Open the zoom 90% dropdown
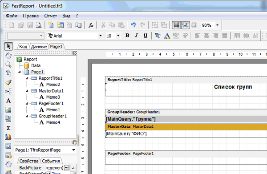This screenshot has height=174, width=267. pyautogui.click(x=218, y=25)
